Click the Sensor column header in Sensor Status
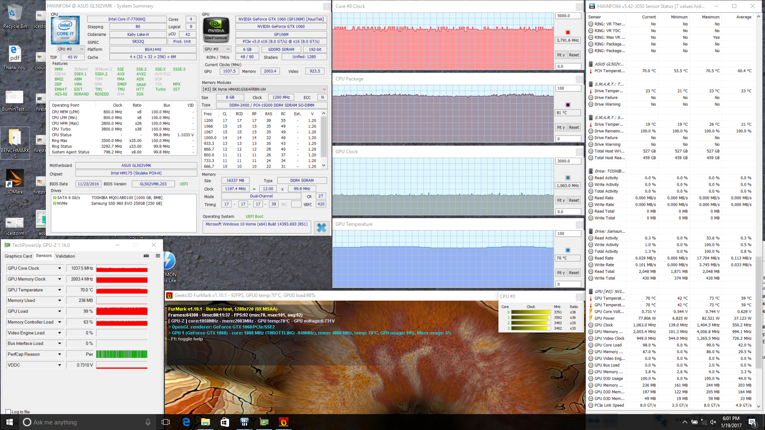 pyautogui.click(x=594, y=17)
